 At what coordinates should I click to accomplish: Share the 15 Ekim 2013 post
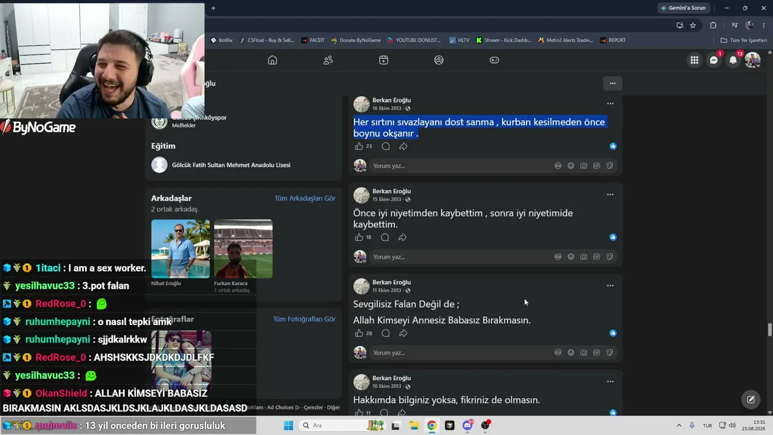[402, 237]
